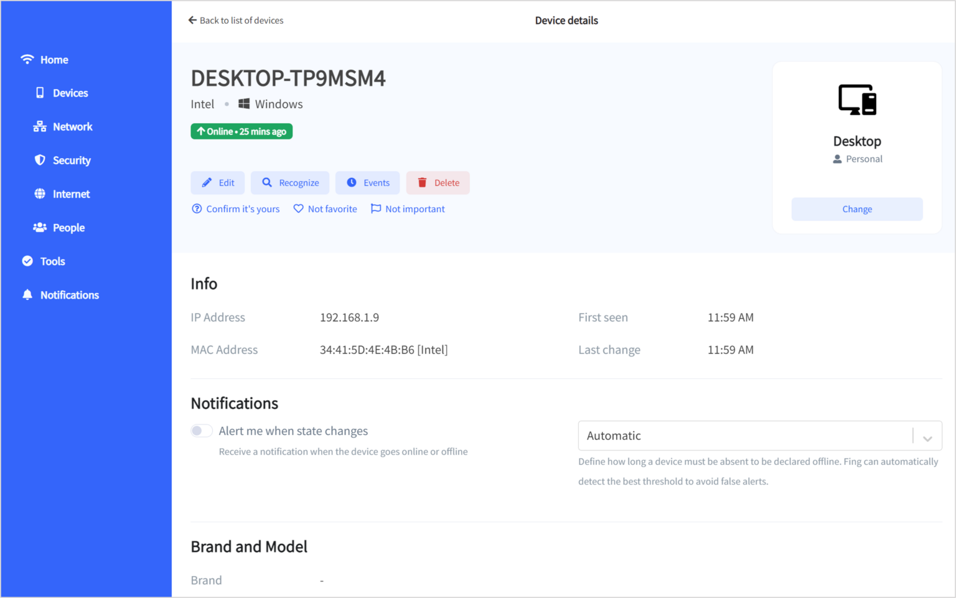Screen dimensions: 956x598
Task: Expand dropdown using the chevron arrow
Action: click(x=927, y=438)
